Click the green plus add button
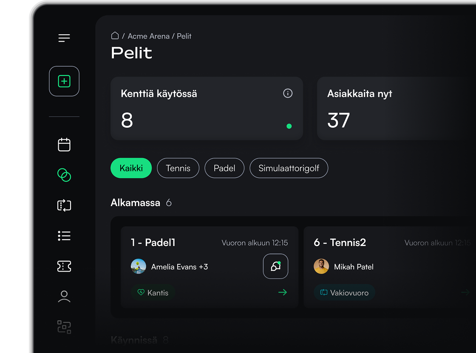This screenshot has width=476, height=353. point(64,81)
